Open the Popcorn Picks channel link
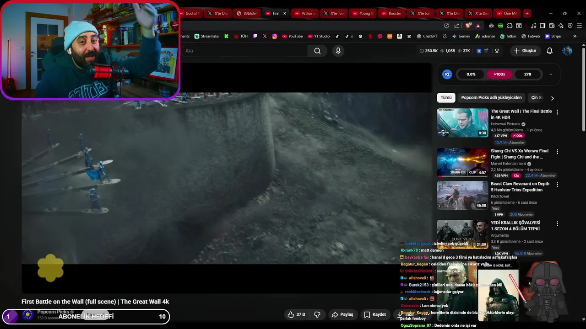This screenshot has height=329, width=586. [x=53, y=312]
